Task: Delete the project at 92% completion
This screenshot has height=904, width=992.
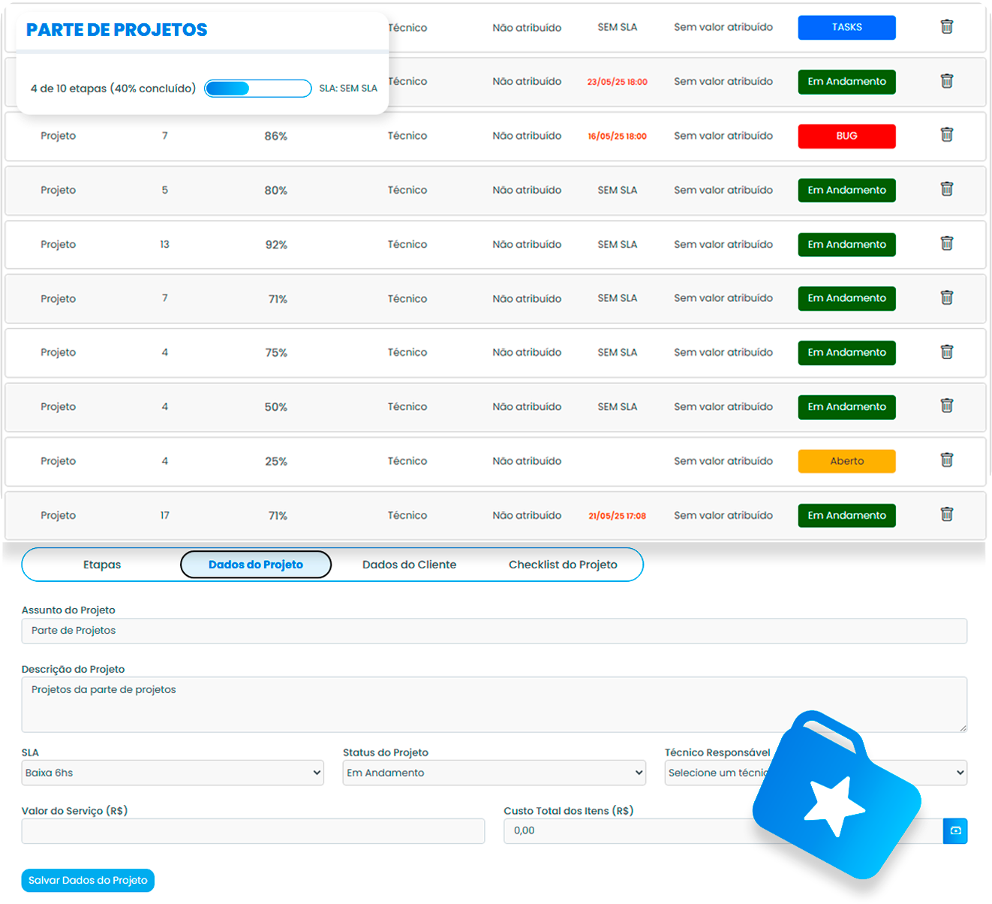Action: tap(946, 244)
